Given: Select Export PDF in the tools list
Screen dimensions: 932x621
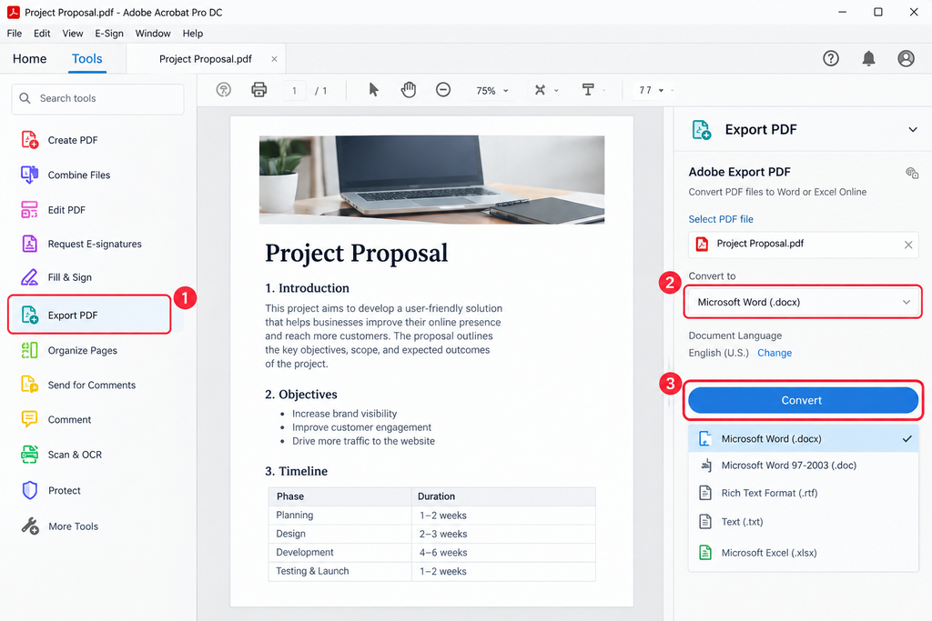Looking at the screenshot, I should tap(89, 315).
